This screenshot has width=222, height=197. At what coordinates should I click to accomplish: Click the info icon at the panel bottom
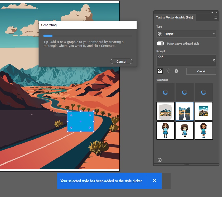[160, 160]
